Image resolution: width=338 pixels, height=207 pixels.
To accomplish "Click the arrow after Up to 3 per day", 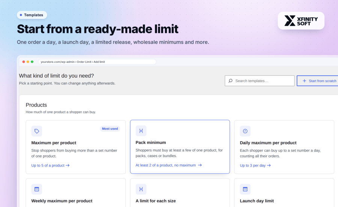I will [269, 165].
